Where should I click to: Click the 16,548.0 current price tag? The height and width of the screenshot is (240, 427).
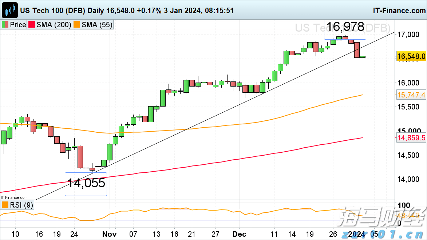point(411,56)
